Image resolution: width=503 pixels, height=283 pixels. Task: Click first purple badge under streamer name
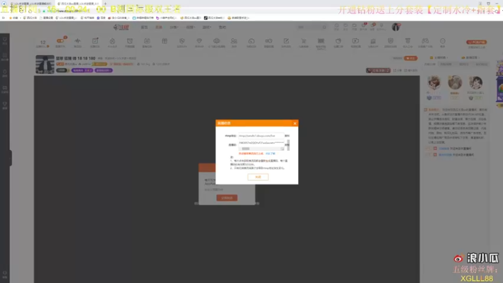pyautogui.click(x=82, y=70)
